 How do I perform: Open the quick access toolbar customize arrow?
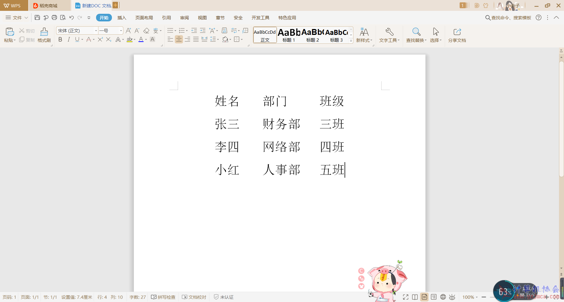click(x=89, y=18)
